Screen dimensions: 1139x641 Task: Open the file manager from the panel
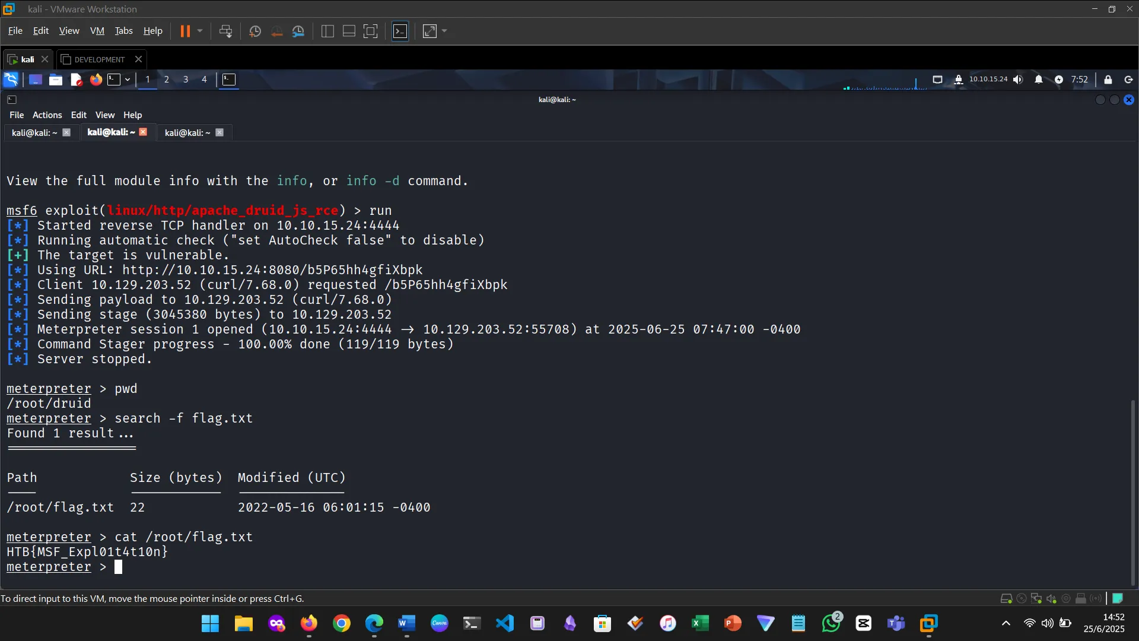[x=56, y=80]
